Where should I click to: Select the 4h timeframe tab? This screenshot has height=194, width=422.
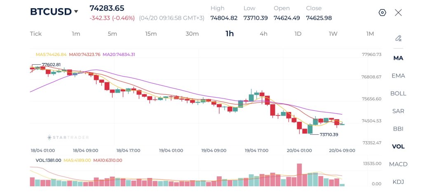pos(263,34)
